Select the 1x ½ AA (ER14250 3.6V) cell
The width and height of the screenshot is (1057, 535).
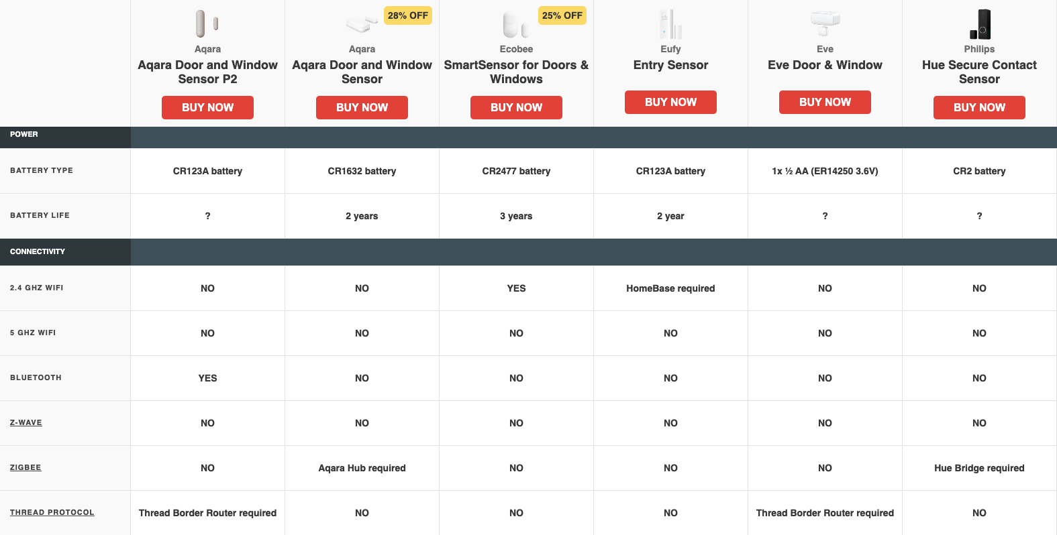[x=825, y=171]
